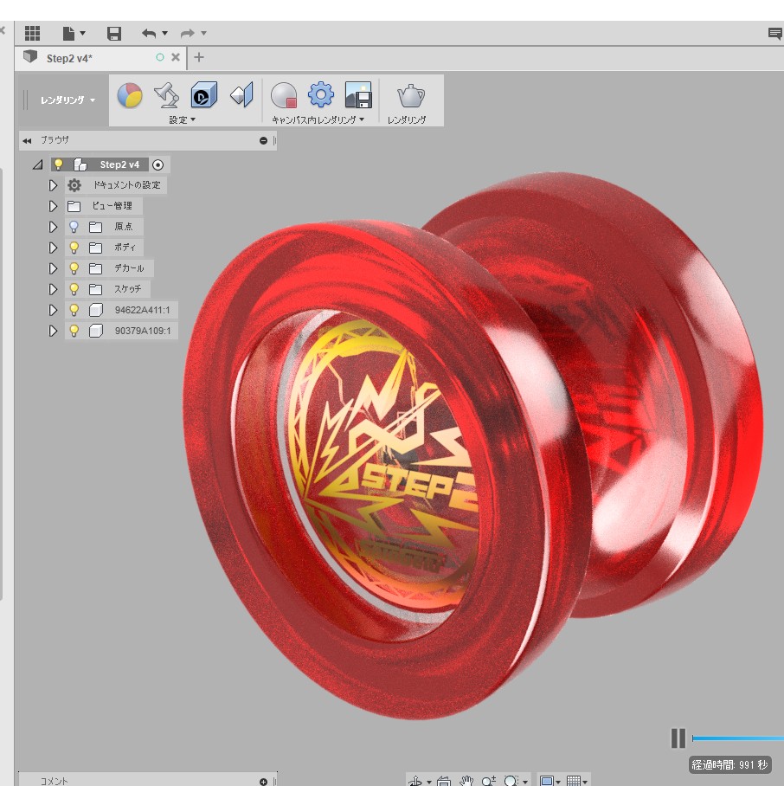Open the 設定 dropdown menu
Image resolution: width=784 pixels, height=786 pixels.
(182, 119)
